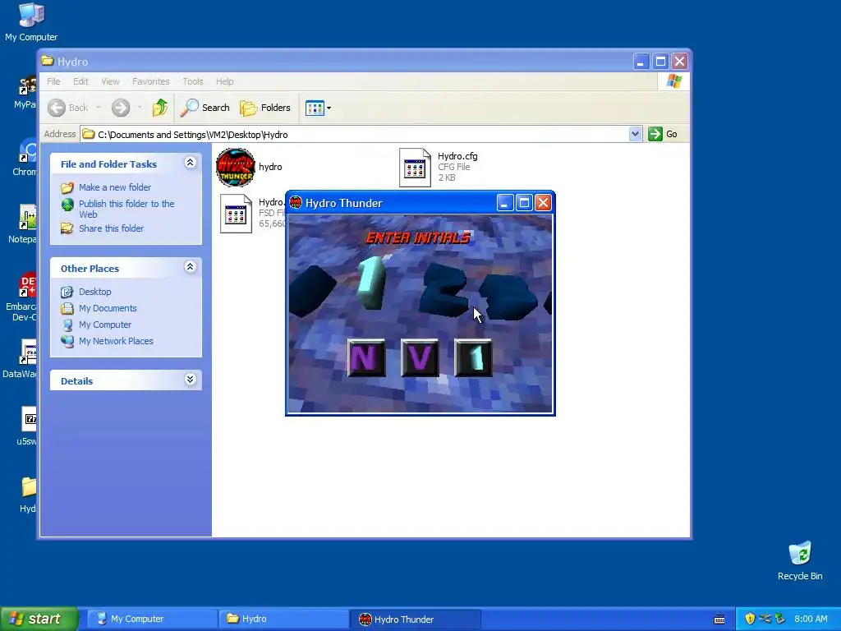Click the keyboard icon near system tray

[719, 619]
